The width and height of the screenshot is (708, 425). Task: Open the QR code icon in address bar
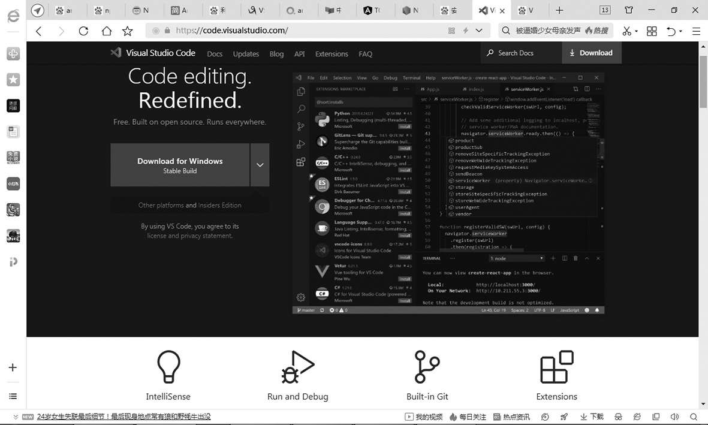[451, 31]
